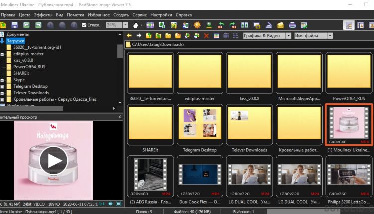Screen dimensions: 374x214
Task: Open the Эффекты menu
Action: (x=43, y=15)
